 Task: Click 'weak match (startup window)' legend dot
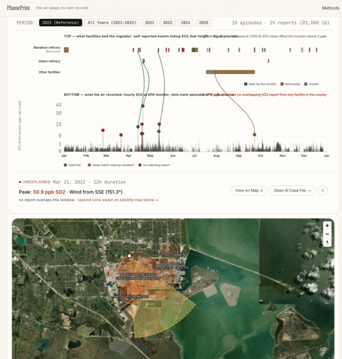tap(89, 165)
